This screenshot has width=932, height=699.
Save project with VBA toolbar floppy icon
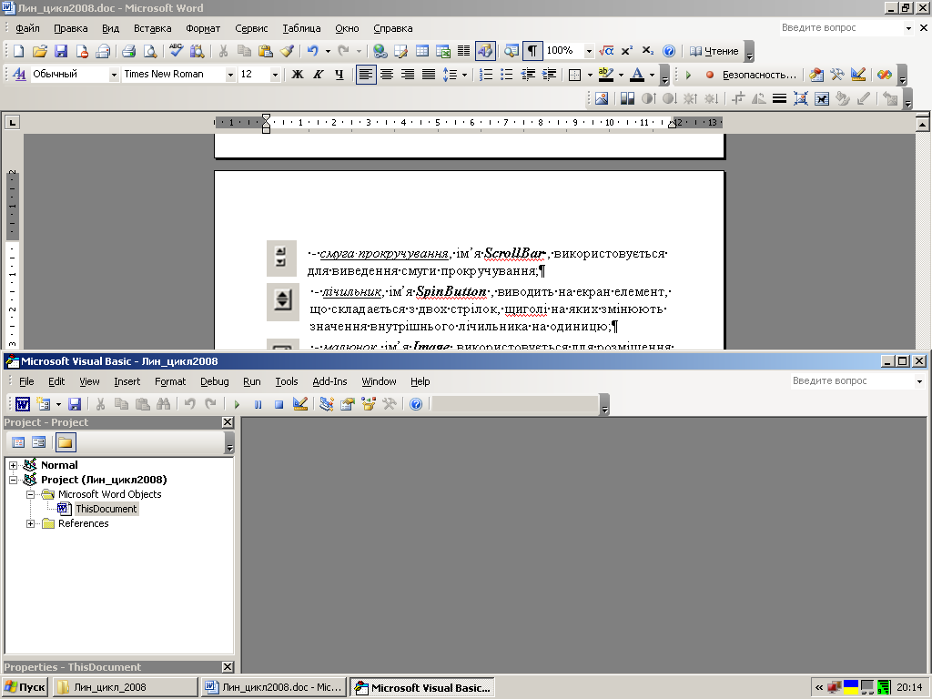click(75, 404)
